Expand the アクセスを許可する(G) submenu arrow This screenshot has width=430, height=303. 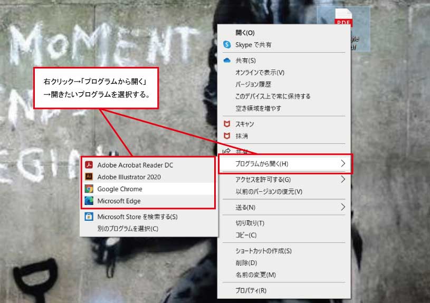(343, 179)
